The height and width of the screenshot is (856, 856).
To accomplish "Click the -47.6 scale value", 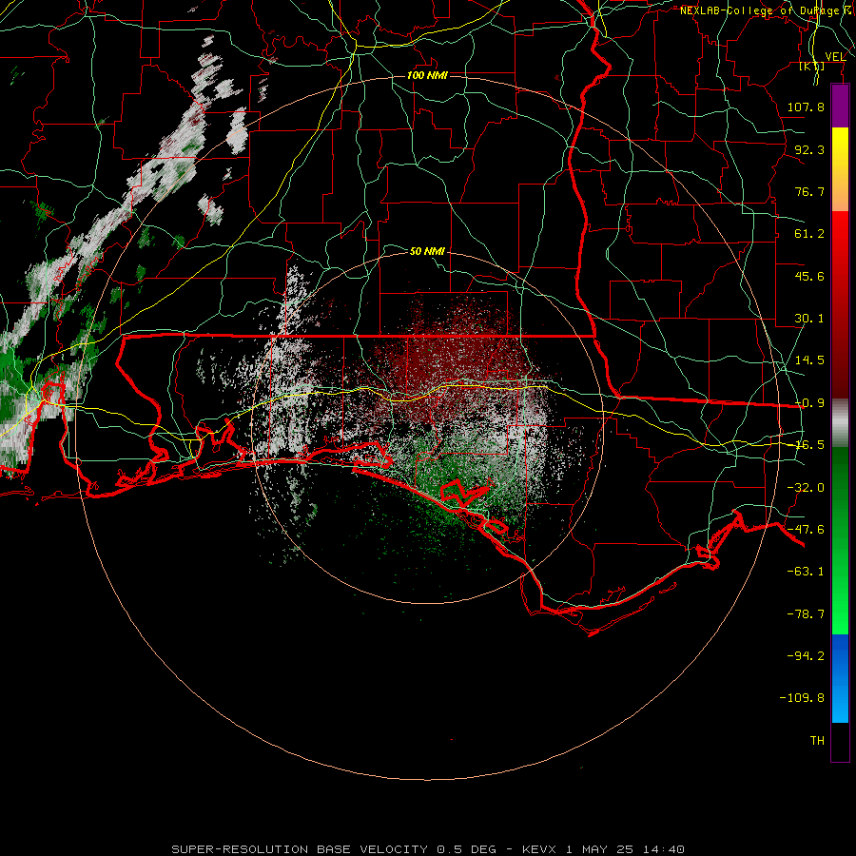I will [x=806, y=530].
